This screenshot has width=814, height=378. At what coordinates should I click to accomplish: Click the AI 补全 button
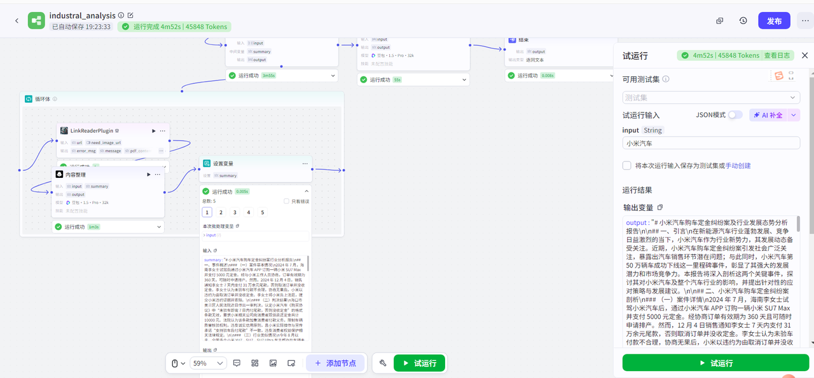768,115
